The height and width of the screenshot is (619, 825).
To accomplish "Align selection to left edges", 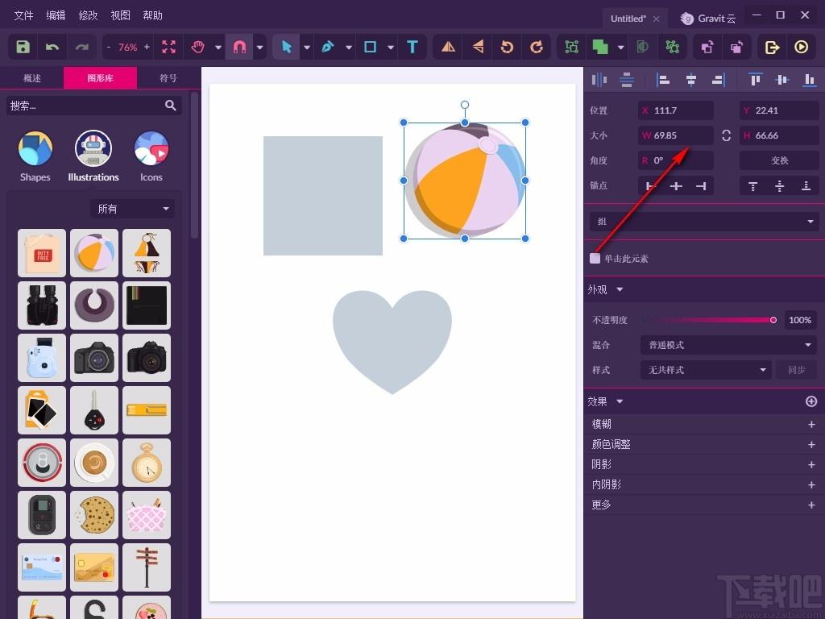I will (x=663, y=80).
